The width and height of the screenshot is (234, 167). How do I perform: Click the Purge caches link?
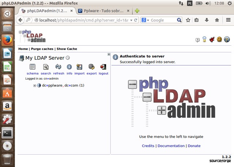[42, 49]
